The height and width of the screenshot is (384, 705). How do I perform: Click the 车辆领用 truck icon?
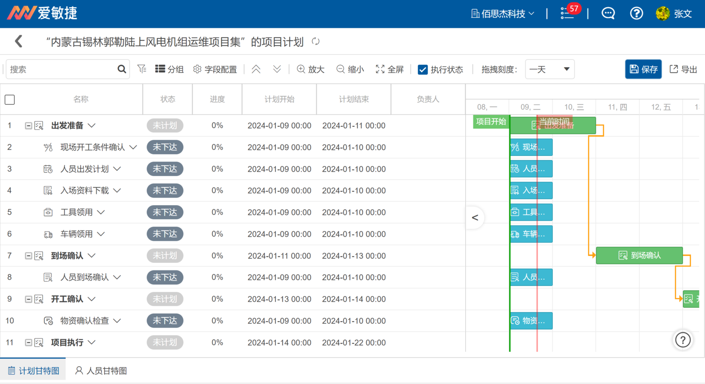click(48, 234)
